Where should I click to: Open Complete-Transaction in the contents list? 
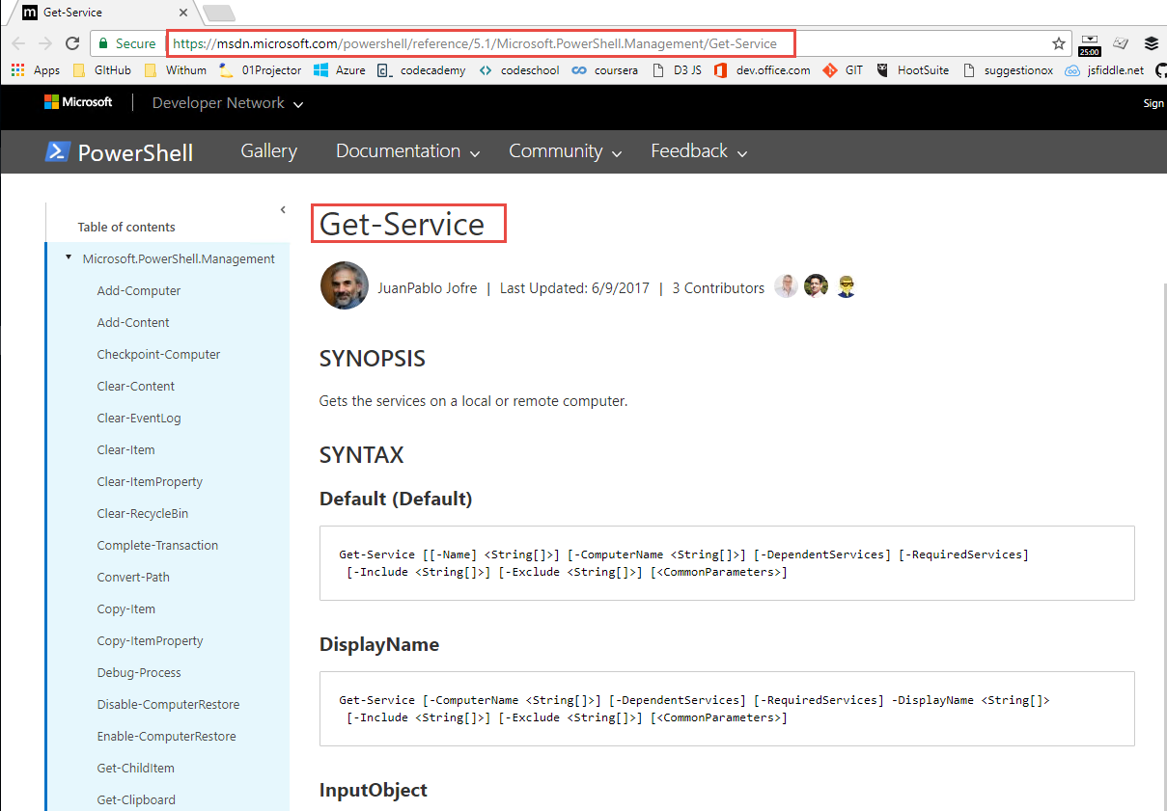click(157, 545)
